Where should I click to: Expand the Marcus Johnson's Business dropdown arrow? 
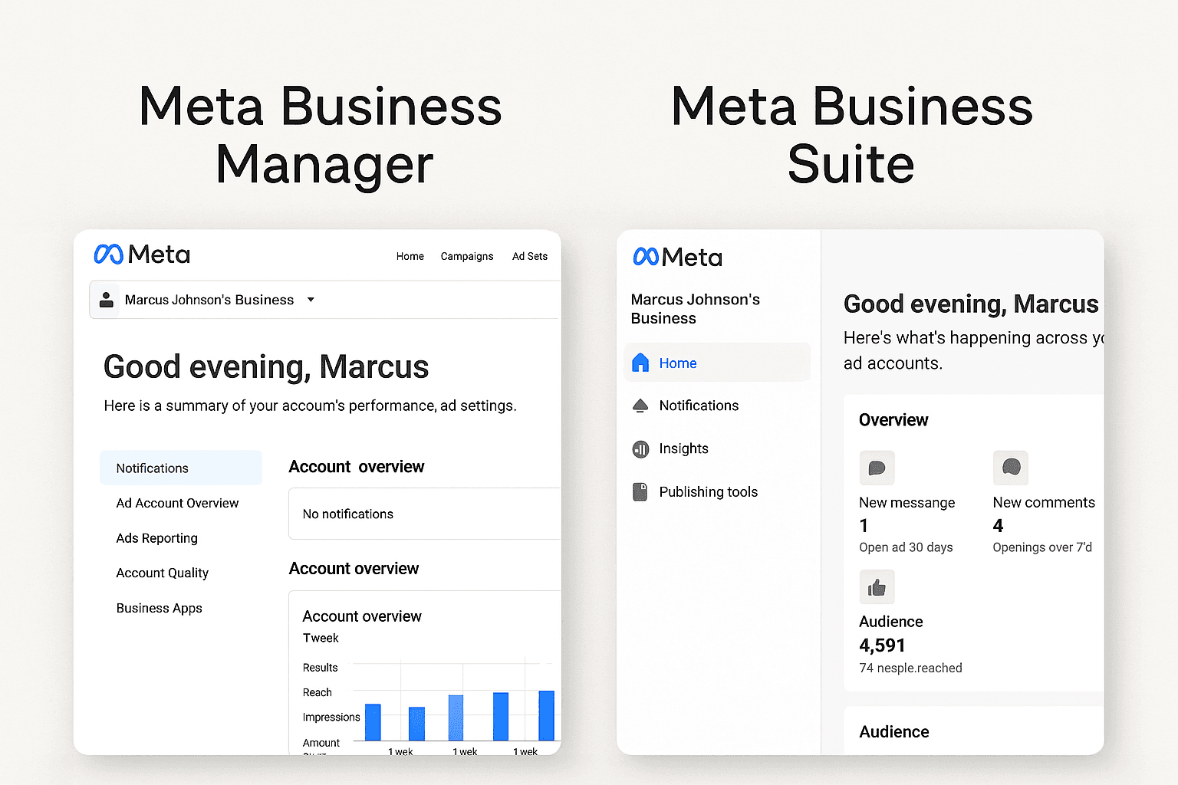[311, 300]
